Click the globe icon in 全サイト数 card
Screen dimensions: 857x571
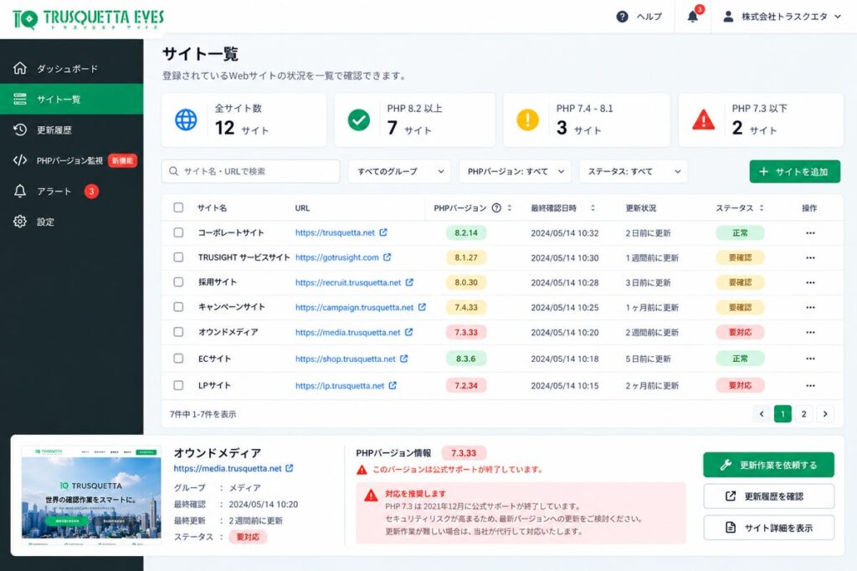(186, 120)
